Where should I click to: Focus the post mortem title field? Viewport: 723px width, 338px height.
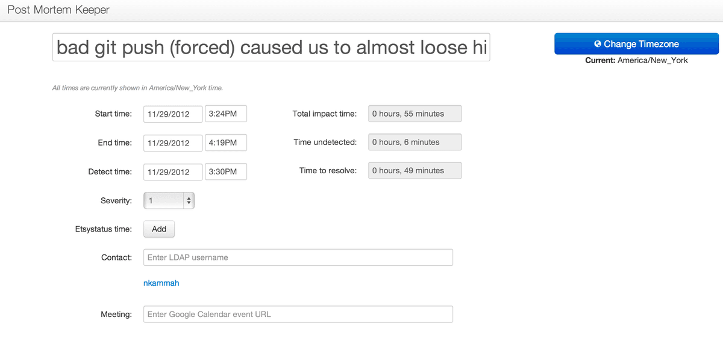[x=271, y=47]
